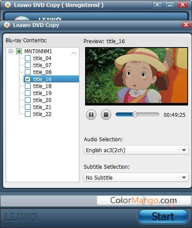Viewport: 192px width, 228px height.
Task: Enable the title_20 checkbox
Action: click(27, 100)
